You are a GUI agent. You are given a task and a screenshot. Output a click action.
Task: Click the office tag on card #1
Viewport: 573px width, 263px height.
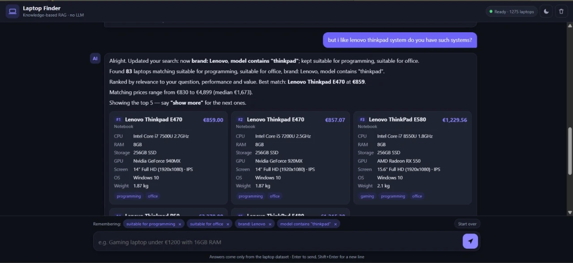pos(153,196)
